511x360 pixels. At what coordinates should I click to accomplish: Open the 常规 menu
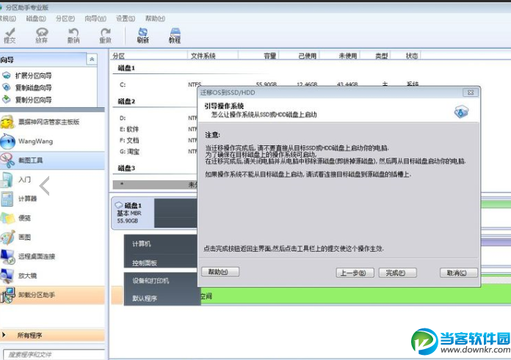pyautogui.click(x=7, y=18)
